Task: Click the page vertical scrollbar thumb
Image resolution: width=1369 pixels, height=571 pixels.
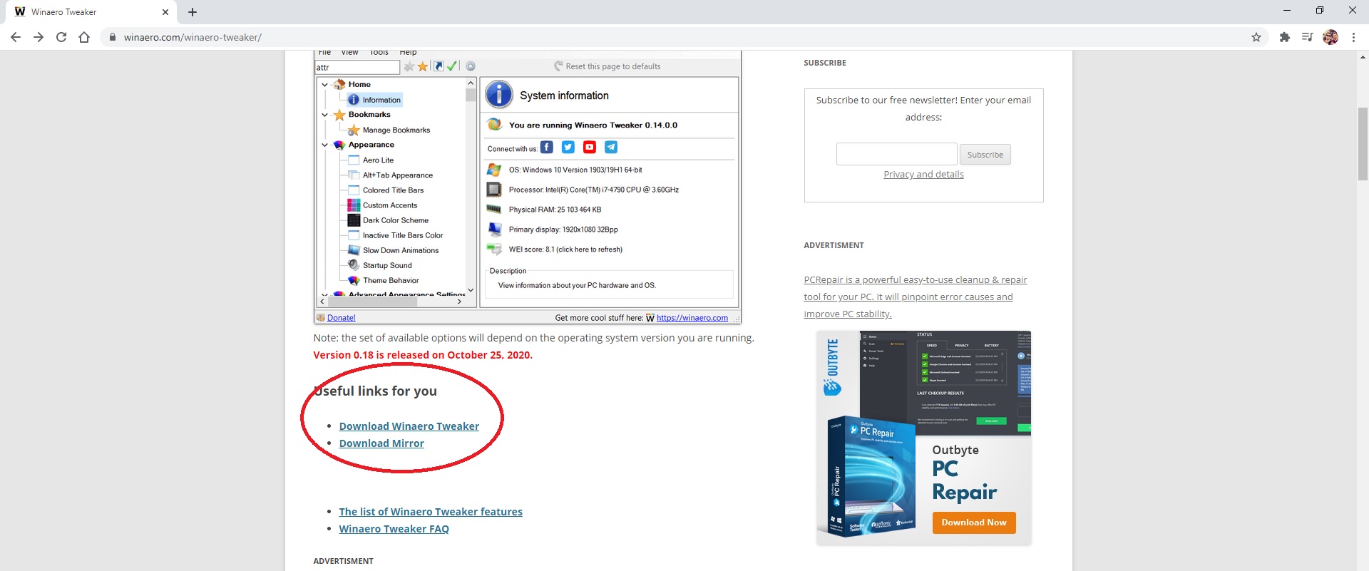Action: (1363, 144)
